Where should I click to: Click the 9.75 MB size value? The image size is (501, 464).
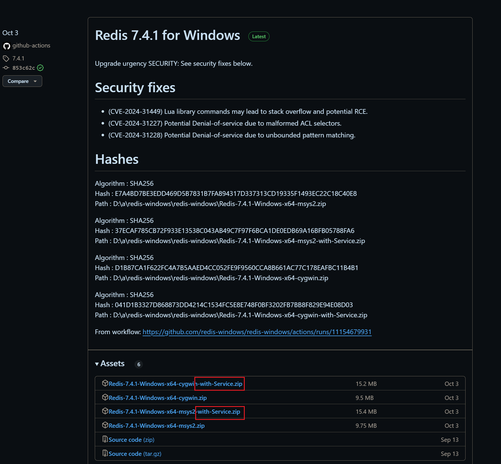tap(366, 426)
